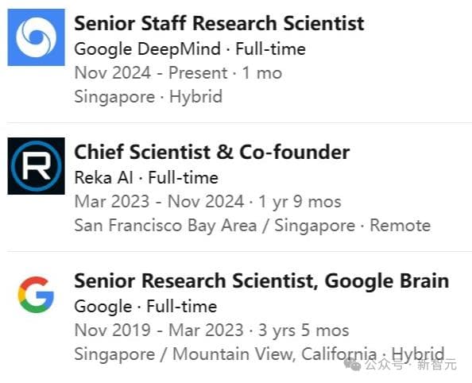Click the 新智元 watermark text
The width and height of the screenshot is (472, 383).
[x=437, y=365]
